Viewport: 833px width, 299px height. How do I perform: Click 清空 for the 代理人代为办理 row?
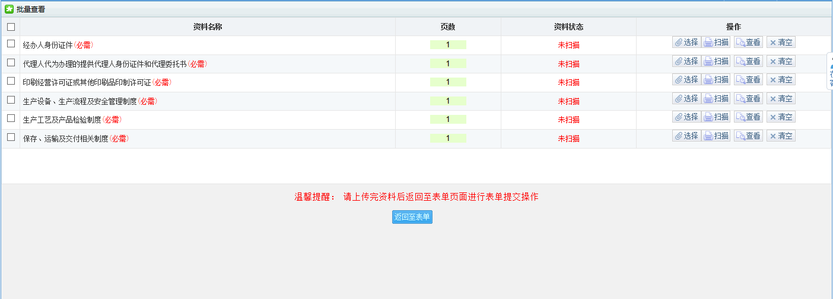781,61
